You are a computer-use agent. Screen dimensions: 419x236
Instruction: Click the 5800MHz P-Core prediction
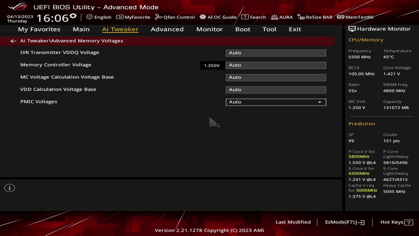pos(359,157)
